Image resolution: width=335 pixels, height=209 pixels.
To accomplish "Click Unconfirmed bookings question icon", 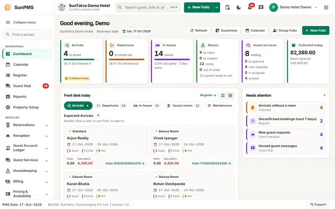I will 253,121.
